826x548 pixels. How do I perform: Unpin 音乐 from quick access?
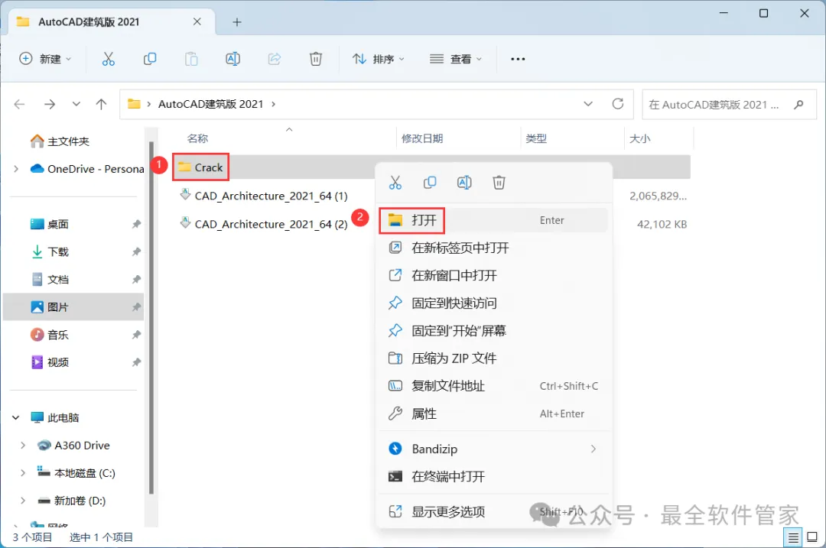click(136, 335)
